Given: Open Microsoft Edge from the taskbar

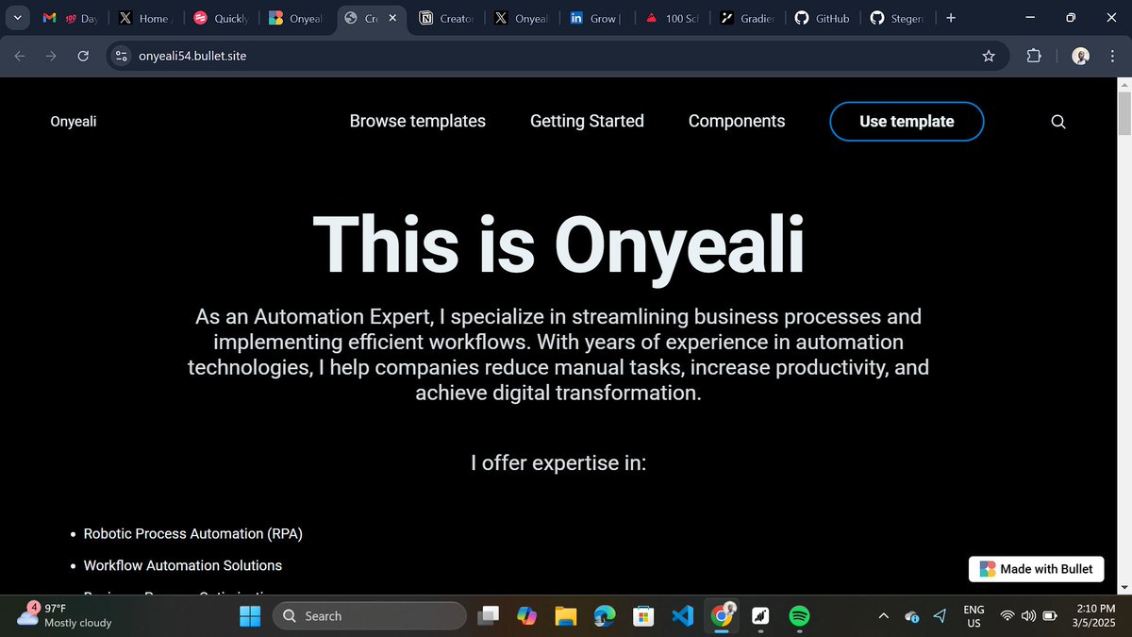Looking at the screenshot, I should (604, 616).
